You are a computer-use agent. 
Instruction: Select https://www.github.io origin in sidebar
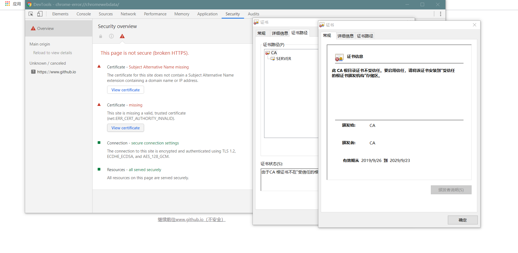click(57, 72)
